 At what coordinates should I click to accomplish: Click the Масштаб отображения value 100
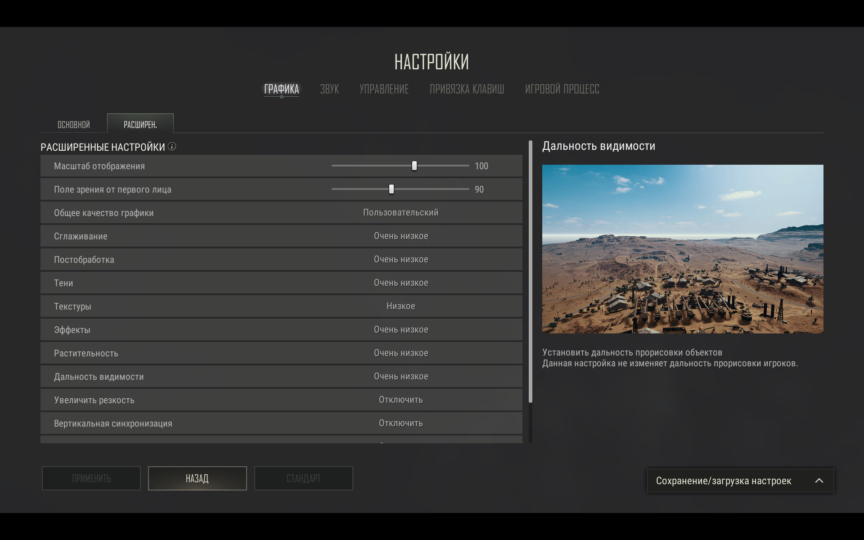481,166
